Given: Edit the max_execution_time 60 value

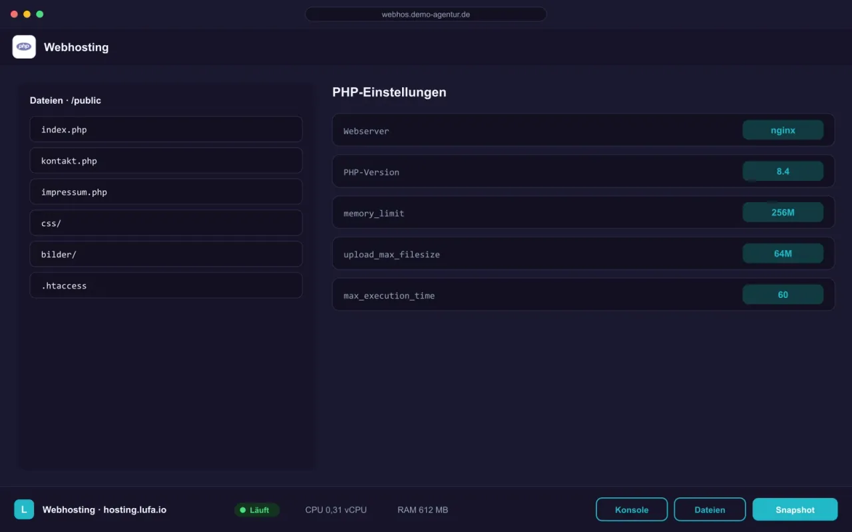Looking at the screenshot, I should coord(783,295).
